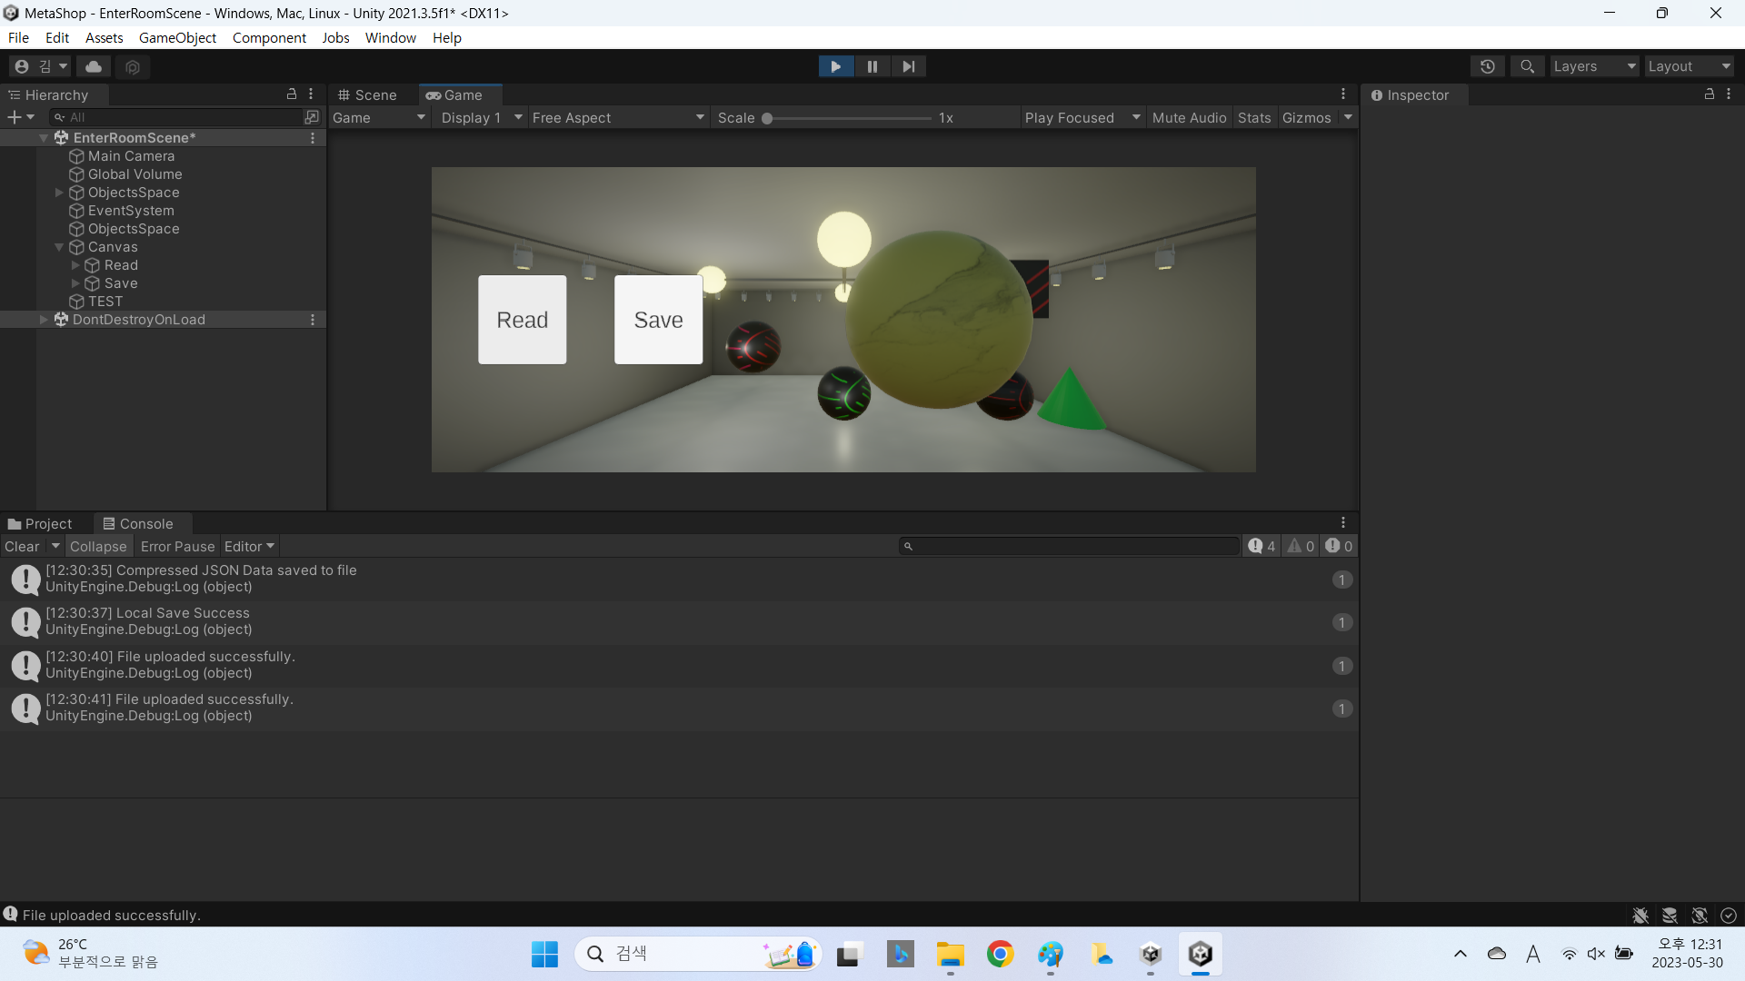Image resolution: width=1745 pixels, height=981 pixels.
Task: Open the Free Aspect dropdown
Action: 618,118
